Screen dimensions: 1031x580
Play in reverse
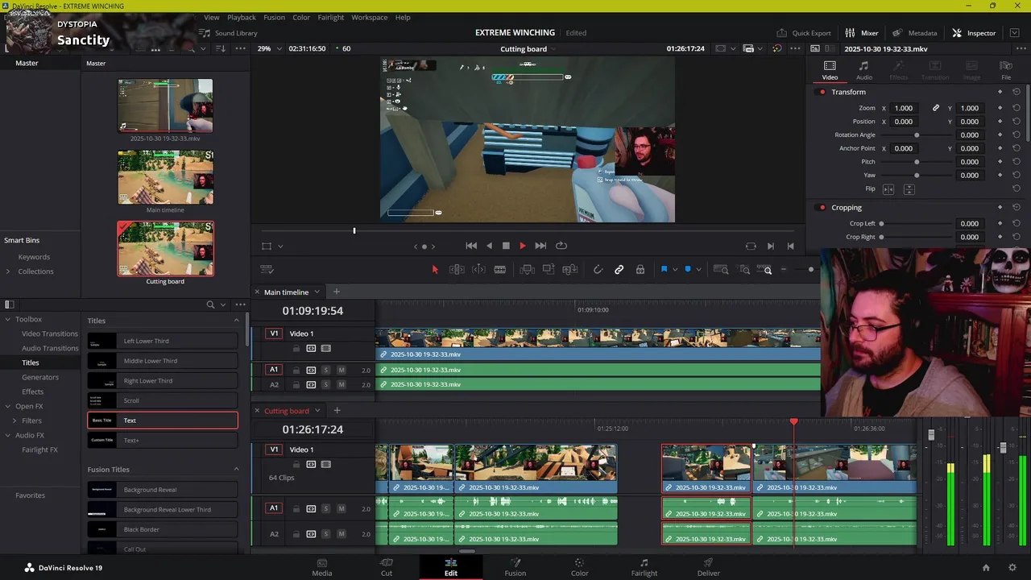click(489, 246)
